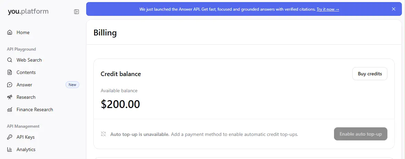The height and width of the screenshot is (159, 405).
Task: Click the auto top-up disabled sync icon
Action: (x=103, y=134)
